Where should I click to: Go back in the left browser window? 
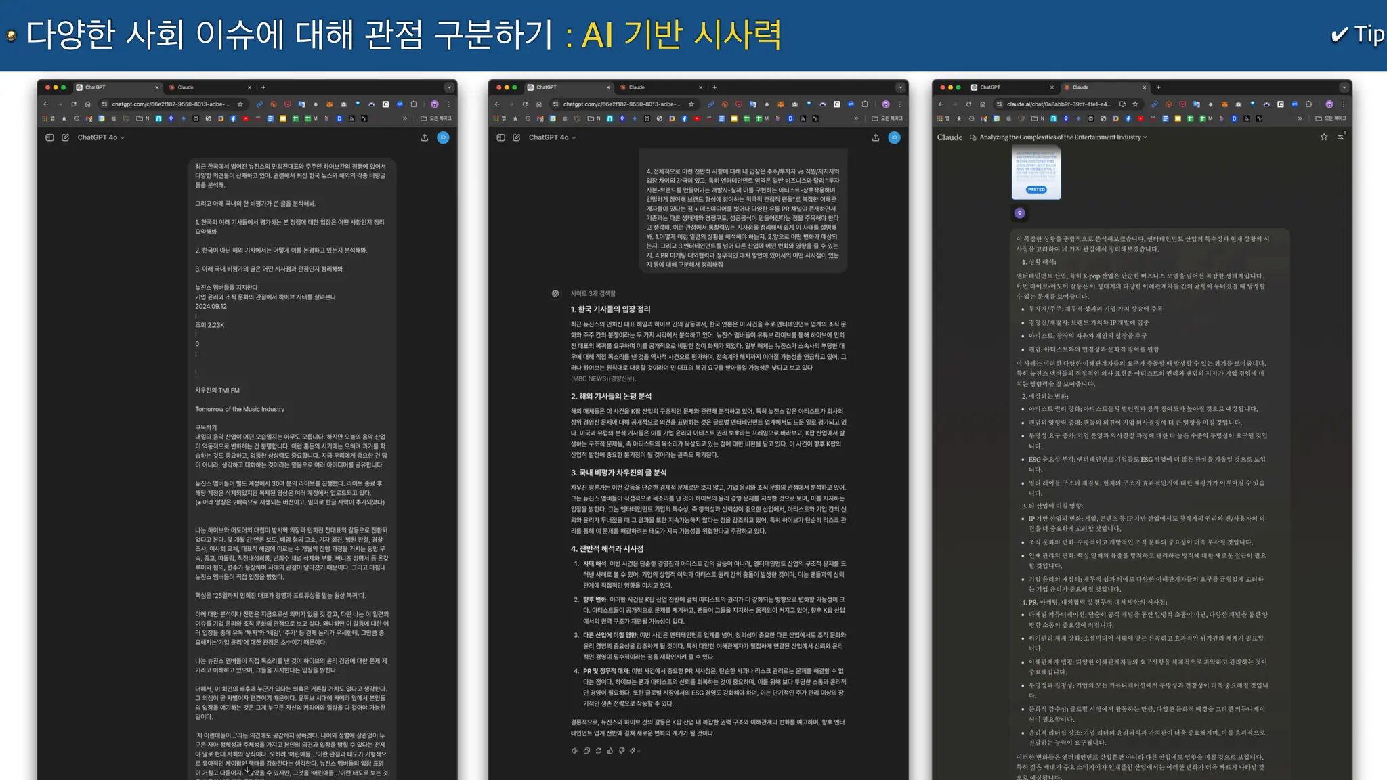46,104
